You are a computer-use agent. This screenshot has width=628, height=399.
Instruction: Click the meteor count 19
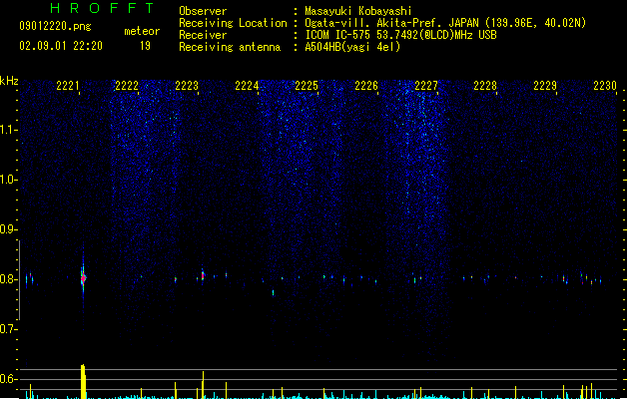(145, 46)
